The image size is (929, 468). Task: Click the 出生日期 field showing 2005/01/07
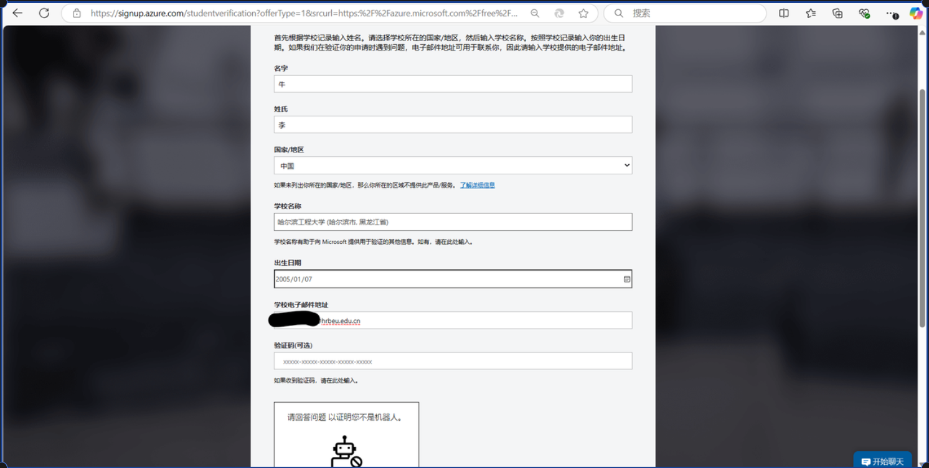pos(453,279)
